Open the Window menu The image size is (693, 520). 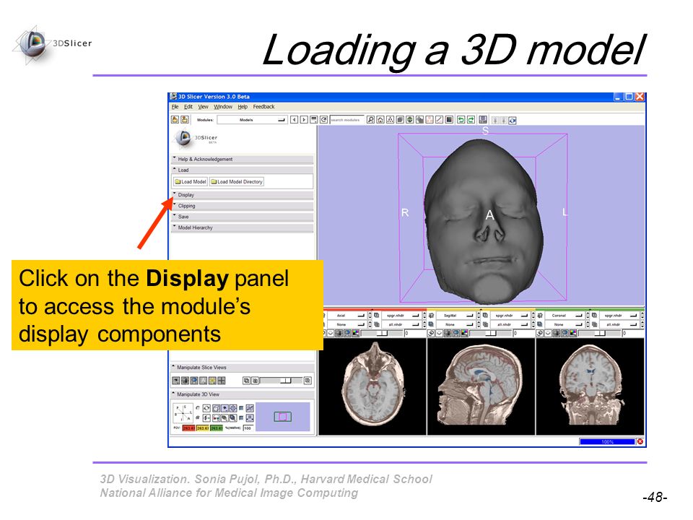(x=223, y=107)
